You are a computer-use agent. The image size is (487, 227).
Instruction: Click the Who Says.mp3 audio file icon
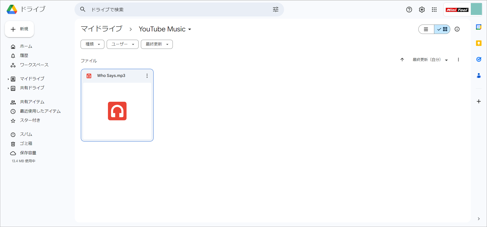coord(89,76)
